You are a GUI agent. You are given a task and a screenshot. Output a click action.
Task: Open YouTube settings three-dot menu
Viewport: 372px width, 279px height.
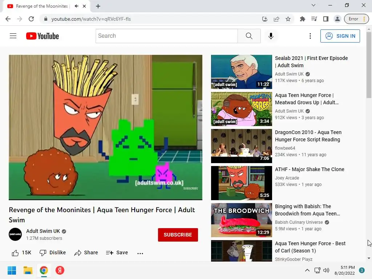point(310,36)
